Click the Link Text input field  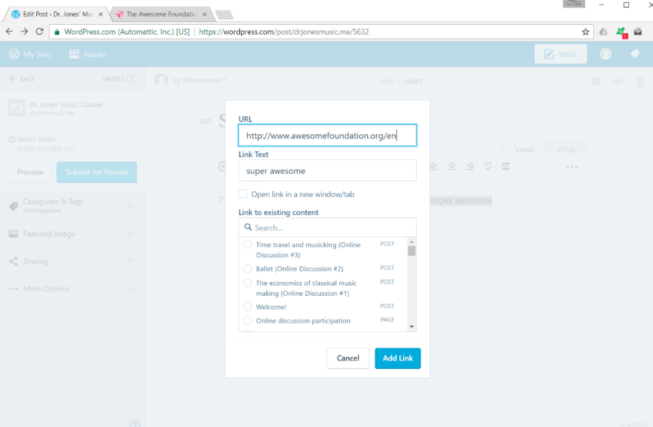(x=327, y=171)
